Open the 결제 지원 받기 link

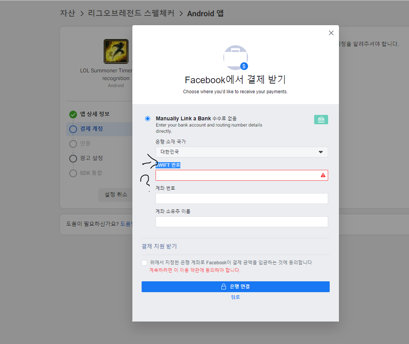click(x=159, y=246)
